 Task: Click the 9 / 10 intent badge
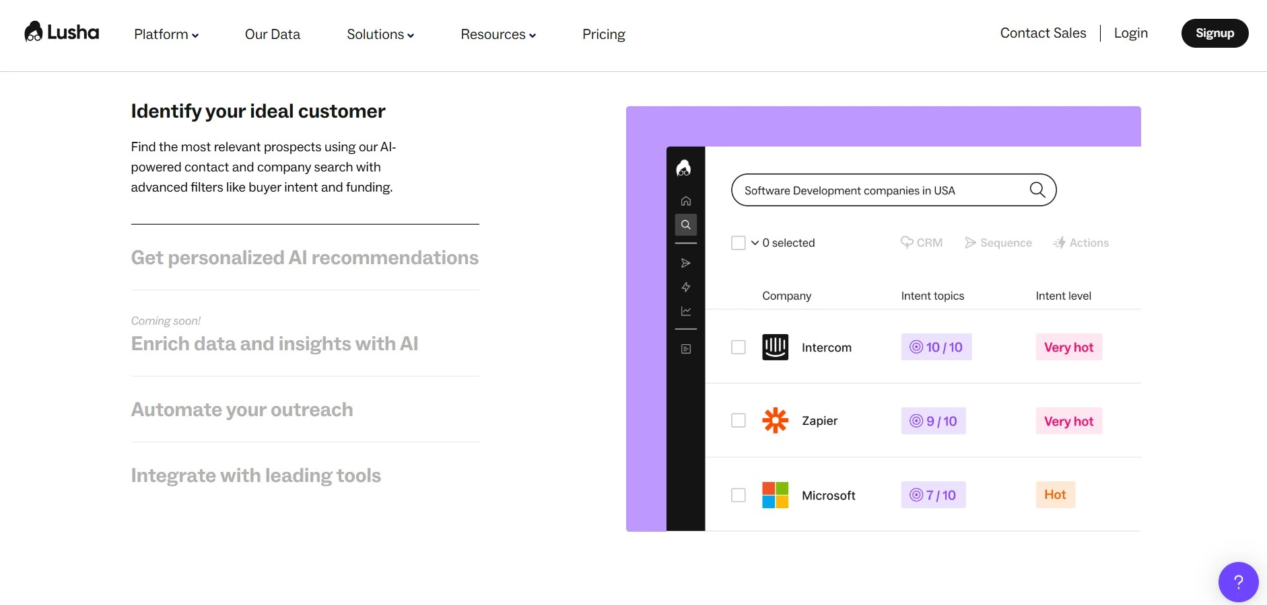click(934, 421)
